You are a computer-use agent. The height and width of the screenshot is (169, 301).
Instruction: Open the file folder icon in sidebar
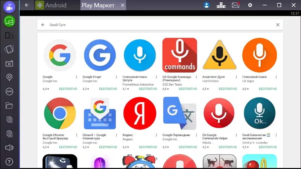9,106
